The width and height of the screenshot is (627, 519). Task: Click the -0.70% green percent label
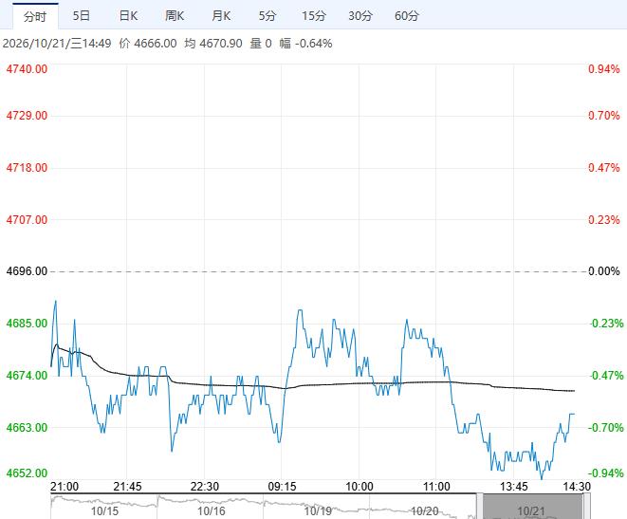point(606,427)
